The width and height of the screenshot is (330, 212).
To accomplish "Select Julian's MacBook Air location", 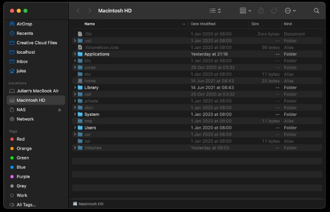I will pyautogui.click(x=36, y=91).
